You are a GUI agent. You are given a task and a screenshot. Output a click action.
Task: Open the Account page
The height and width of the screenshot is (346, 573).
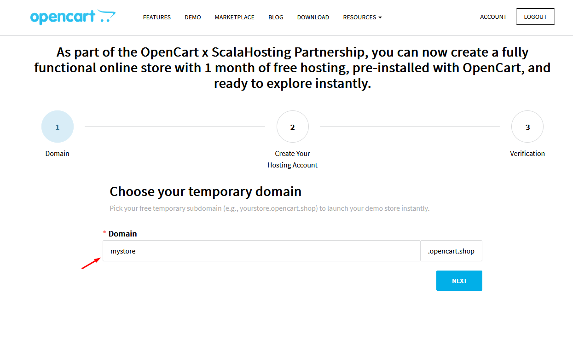(493, 17)
